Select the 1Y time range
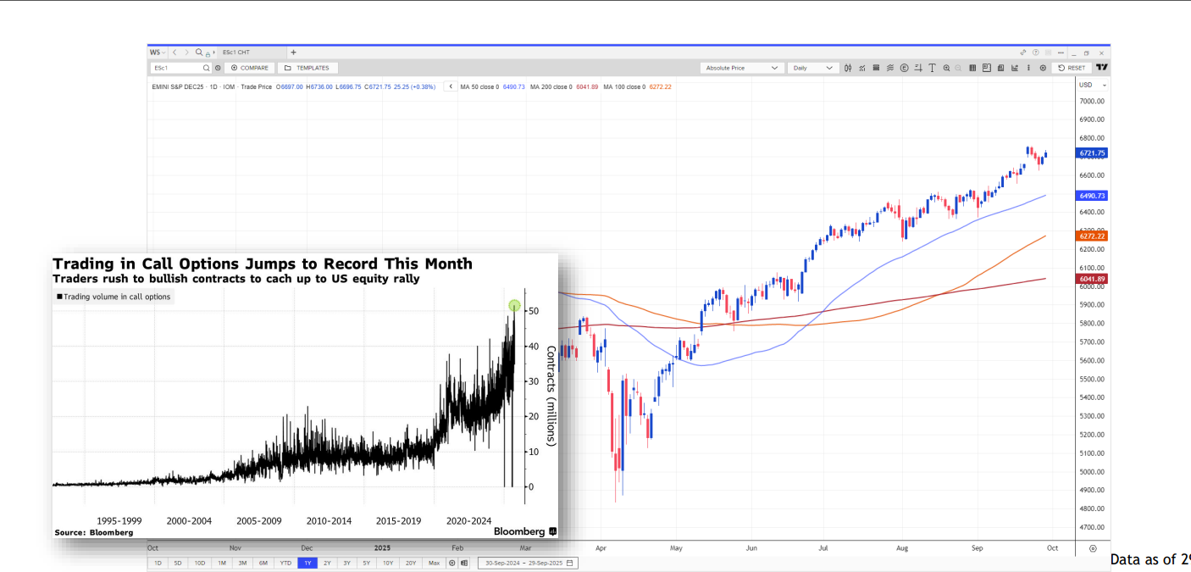The image size is (1191, 572). click(306, 563)
